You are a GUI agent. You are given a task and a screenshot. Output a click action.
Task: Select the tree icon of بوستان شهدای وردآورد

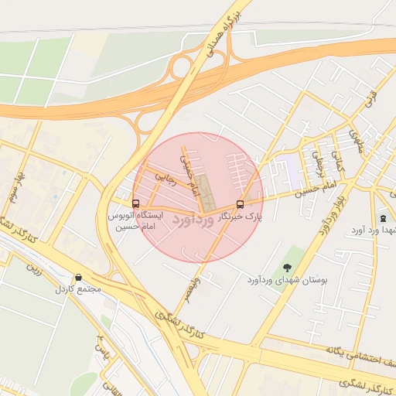pyautogui.click(x=287, y=268)
